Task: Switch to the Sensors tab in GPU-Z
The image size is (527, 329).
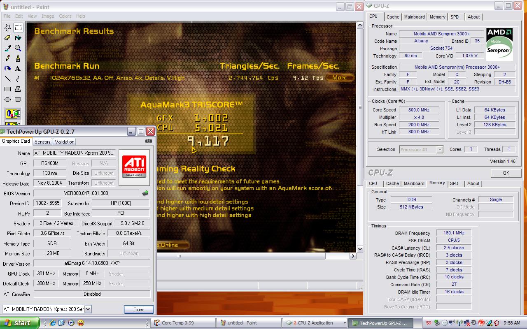Action: pos(42,141)
